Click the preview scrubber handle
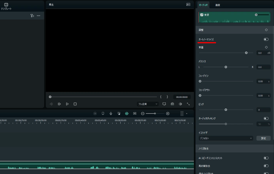Viewport: 274px width, 174px height. pos(50,97)
